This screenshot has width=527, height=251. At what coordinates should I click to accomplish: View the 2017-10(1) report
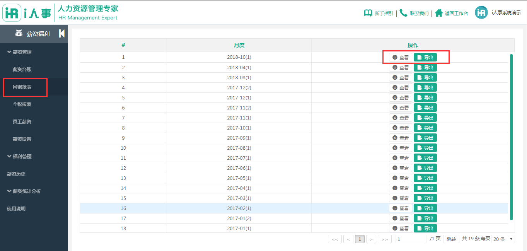[401, 128]
